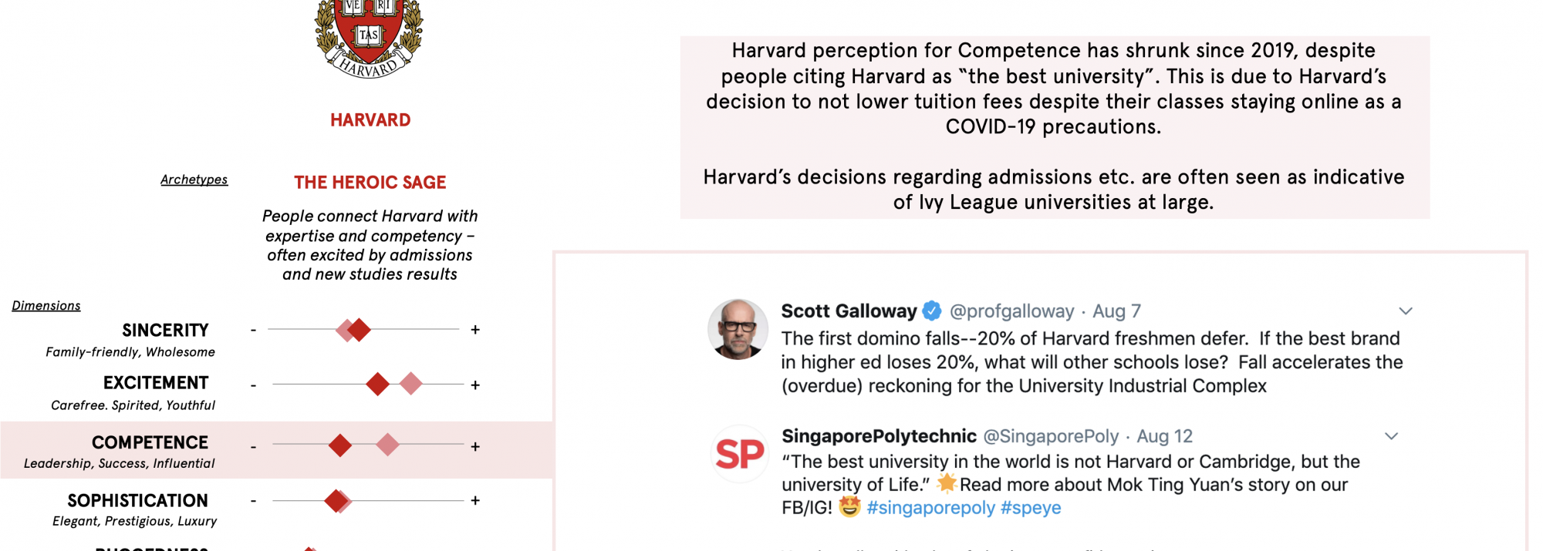Click the dark red Sophistication diamond marker
Viewport: 1543px width, 551px height.
tap(335, 501)
